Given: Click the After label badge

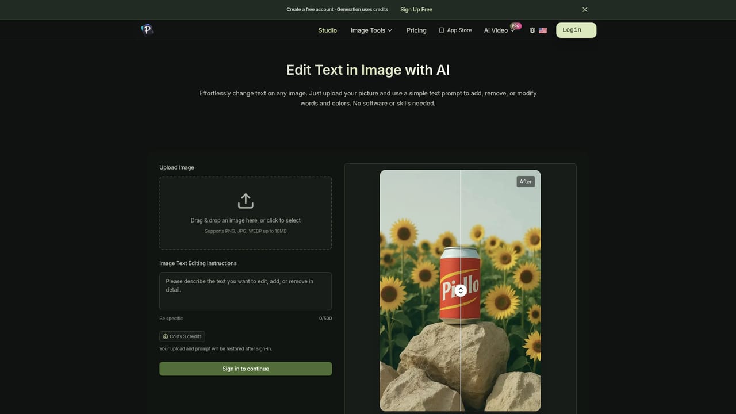Looking at the screenshot, I should pos(526,182).
